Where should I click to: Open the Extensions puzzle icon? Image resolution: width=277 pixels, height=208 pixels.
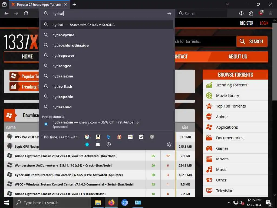pos(251,14)
